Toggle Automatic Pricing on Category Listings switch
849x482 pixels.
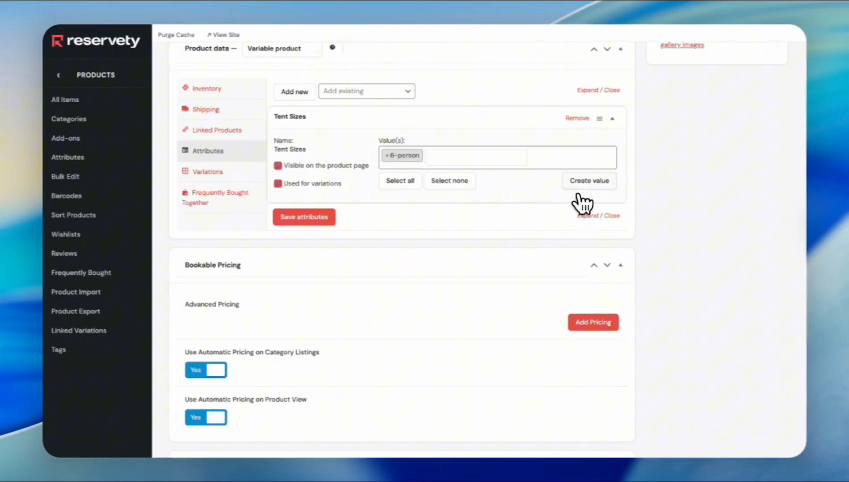tap(206, 370)
